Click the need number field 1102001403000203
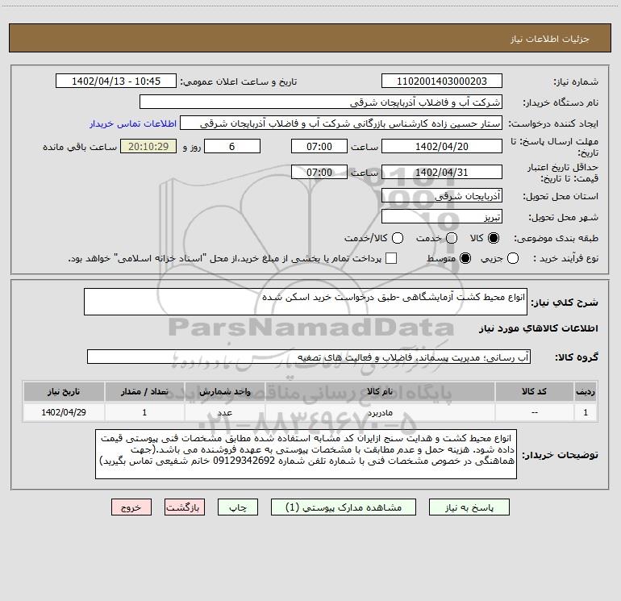Viewport: 621px width, 601px height. pos(442,81)
